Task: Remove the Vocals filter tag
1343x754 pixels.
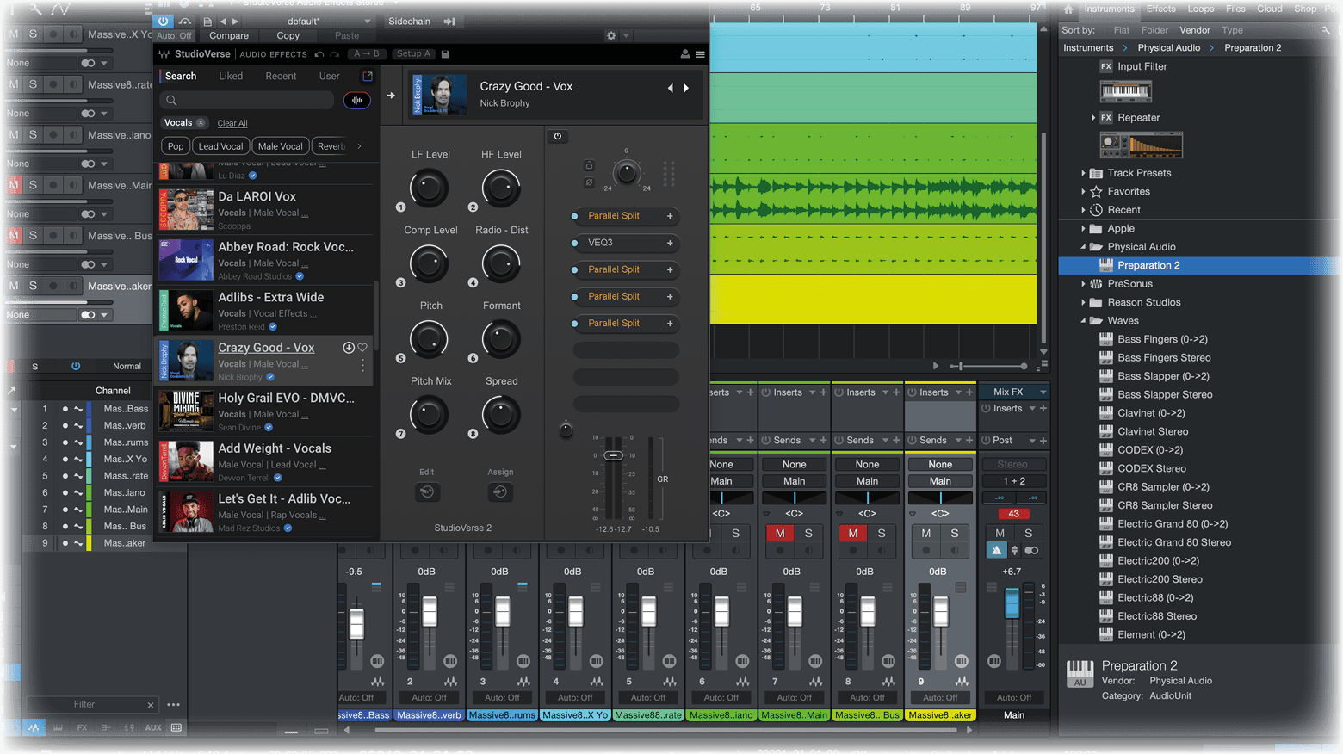Action: (x=201, y=123)
